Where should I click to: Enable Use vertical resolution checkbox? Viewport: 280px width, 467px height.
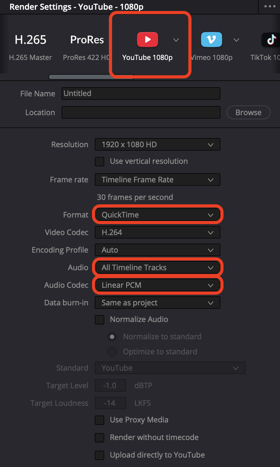point(100,162)
